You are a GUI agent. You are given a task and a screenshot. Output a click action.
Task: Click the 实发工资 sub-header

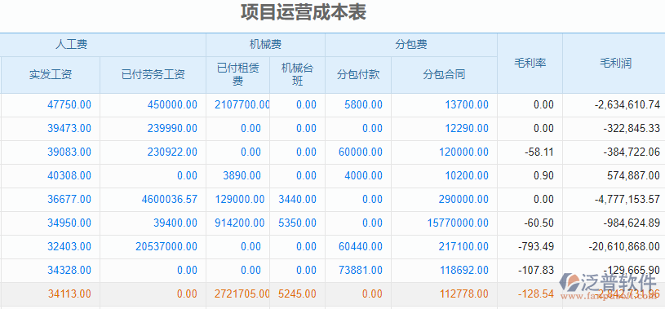coord(51,75)
